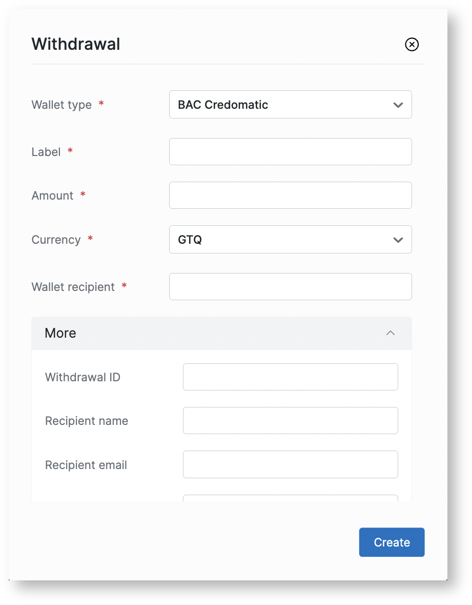
Task: Click the chevron arrow in the Currency field
Action: coord(398,240)
